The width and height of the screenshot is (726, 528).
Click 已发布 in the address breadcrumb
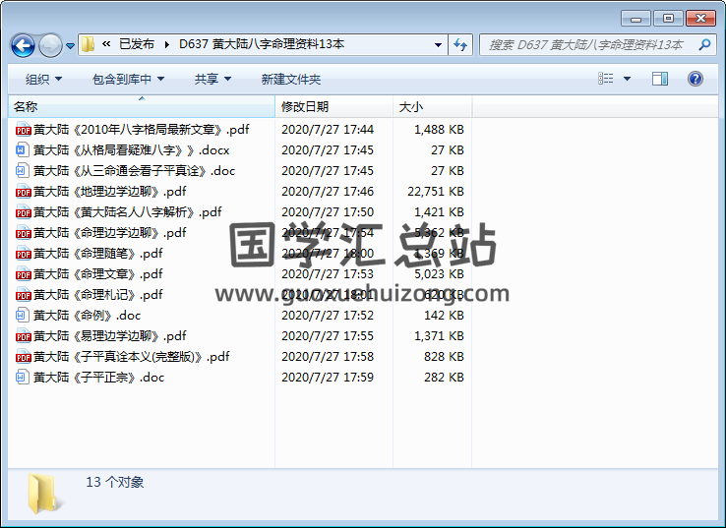(x=137, y=44)
